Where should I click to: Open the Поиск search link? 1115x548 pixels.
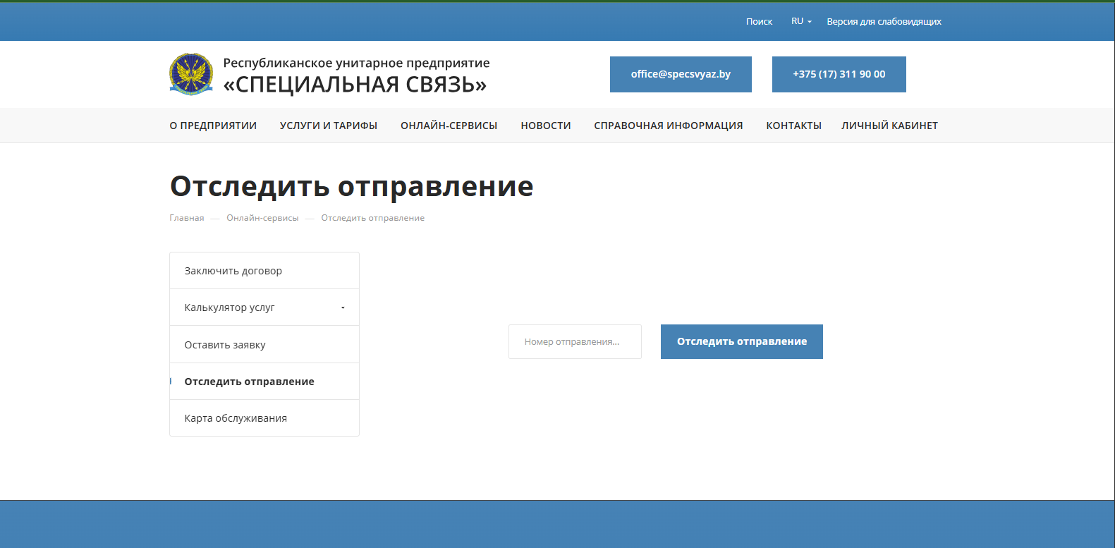pos(759,22)
